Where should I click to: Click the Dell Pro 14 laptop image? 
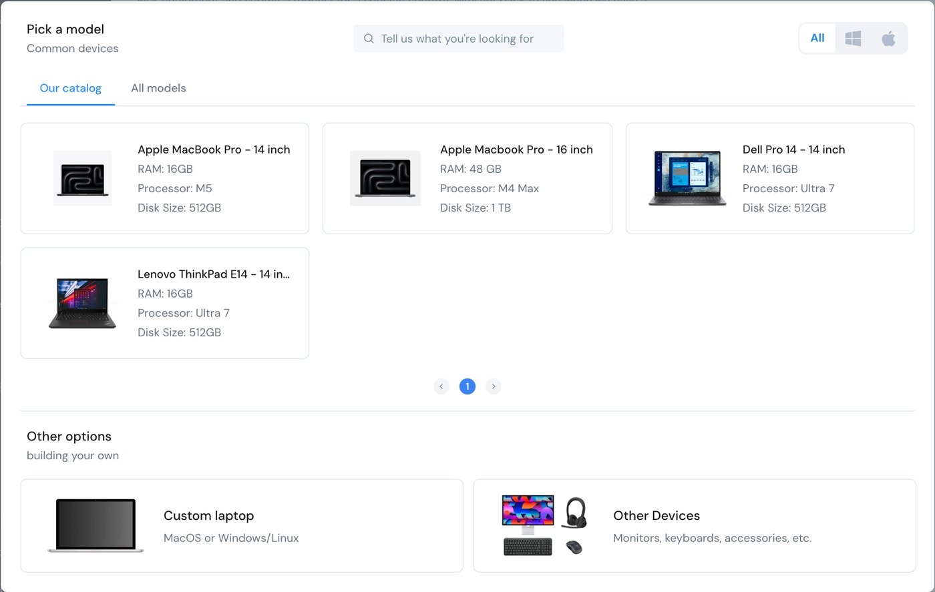coord(687,178)
